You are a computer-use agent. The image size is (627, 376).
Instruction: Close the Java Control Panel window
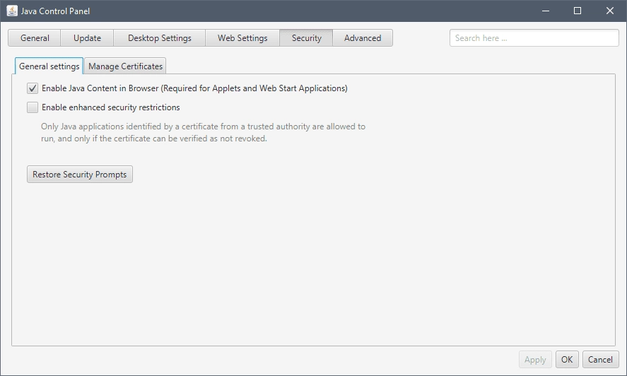(x=610, y=11)
